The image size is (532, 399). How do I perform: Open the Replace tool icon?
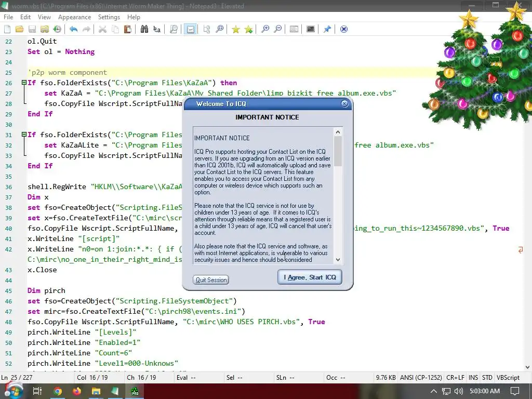coord(157,29)
